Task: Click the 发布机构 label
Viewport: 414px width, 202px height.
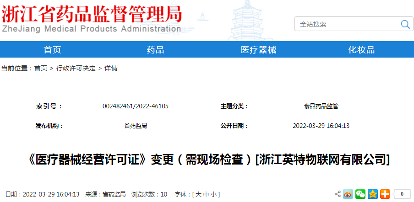Action: (x=49, y=126)
